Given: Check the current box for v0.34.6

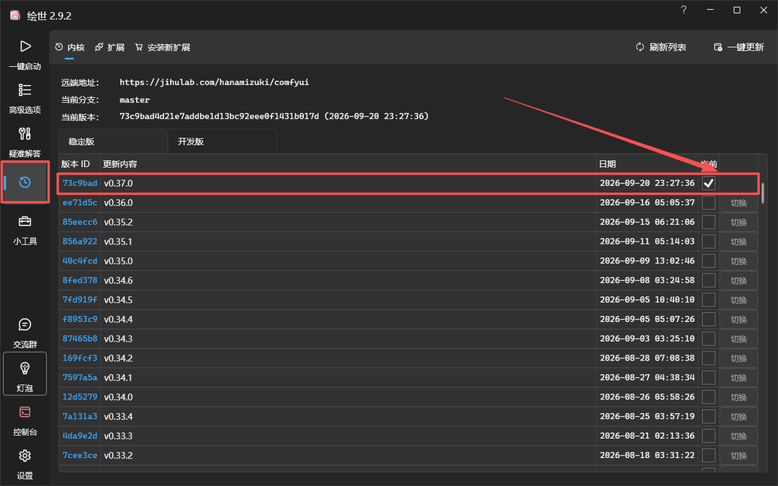Looking at the screenshot, I should tap(709, 280).
